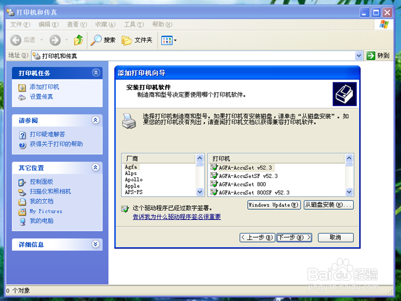Screen dimensions: 401x301
Task: Click the 打印疑难解答 help icon
Action: pyautogui.click(x=23, y=135)
